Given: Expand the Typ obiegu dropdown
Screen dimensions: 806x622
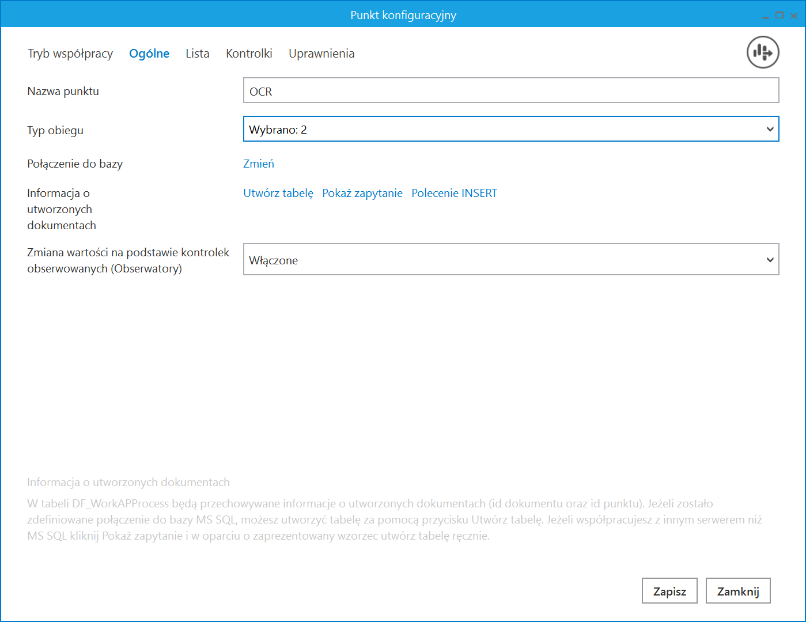Looking at the screenshot, I should click(x=510, y=129).
